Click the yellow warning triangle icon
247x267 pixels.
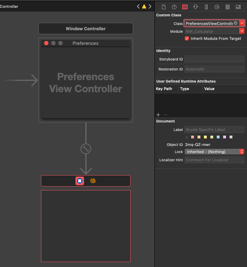144,6
